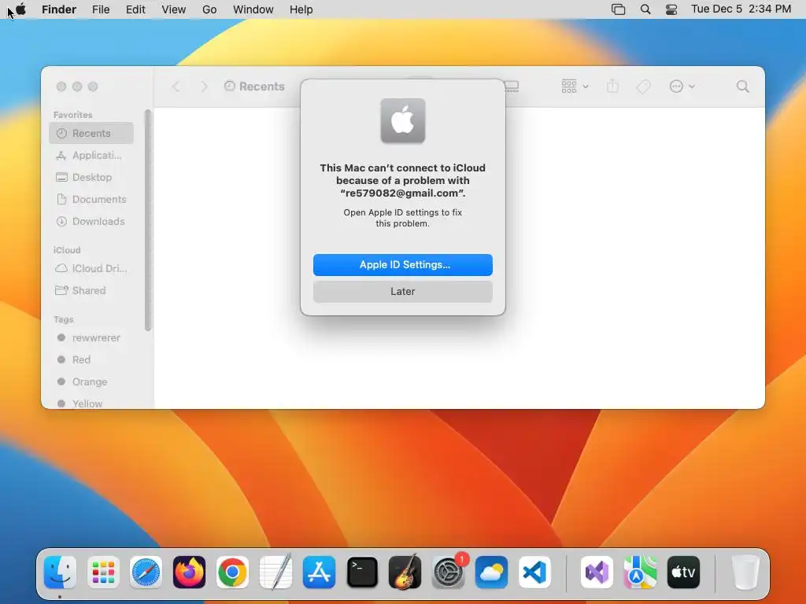This screenshot has width=806, height=604.
Task: Open the Window menu
Action: click(253, 9)
